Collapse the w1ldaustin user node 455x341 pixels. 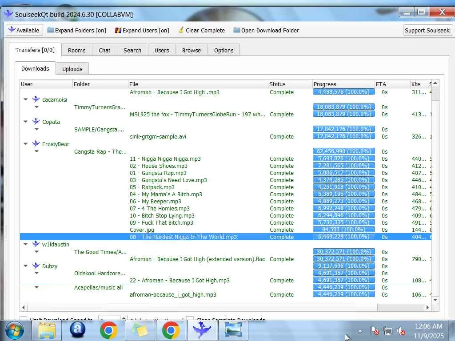click(x=25, y=244)
